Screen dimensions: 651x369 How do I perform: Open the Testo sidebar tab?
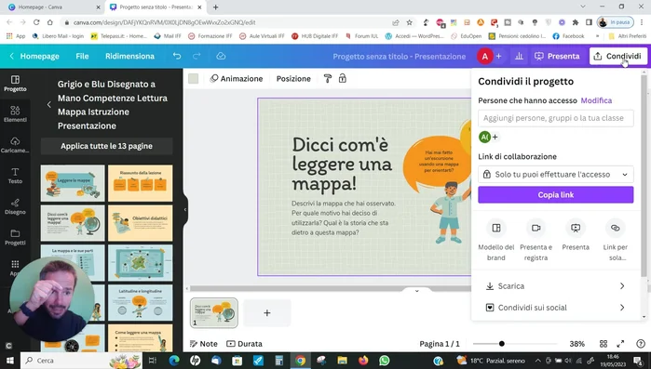click(15, 175)
